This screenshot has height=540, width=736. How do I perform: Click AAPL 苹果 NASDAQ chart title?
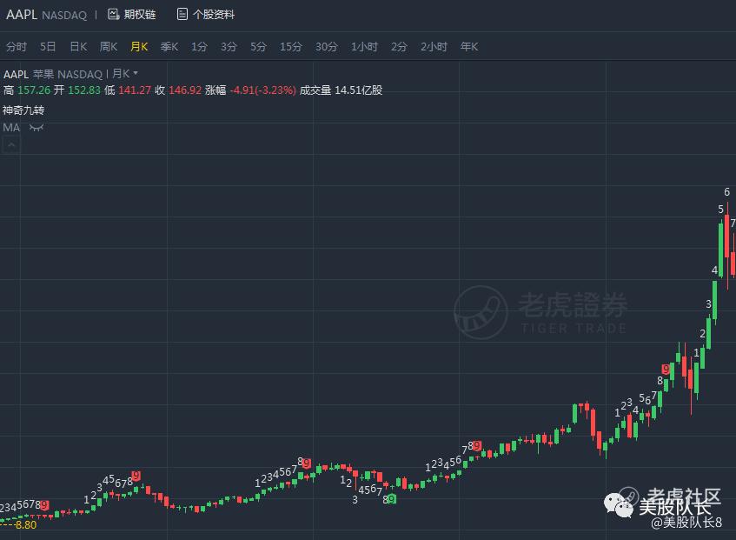[x=52, y=74]
